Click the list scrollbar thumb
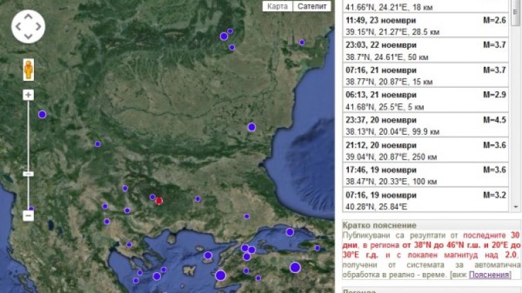The width and height of the screenshot is (522, 293). coord(516,12)
